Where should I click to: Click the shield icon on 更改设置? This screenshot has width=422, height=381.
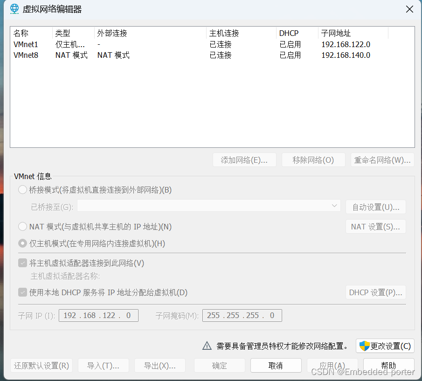click(364, 346)
